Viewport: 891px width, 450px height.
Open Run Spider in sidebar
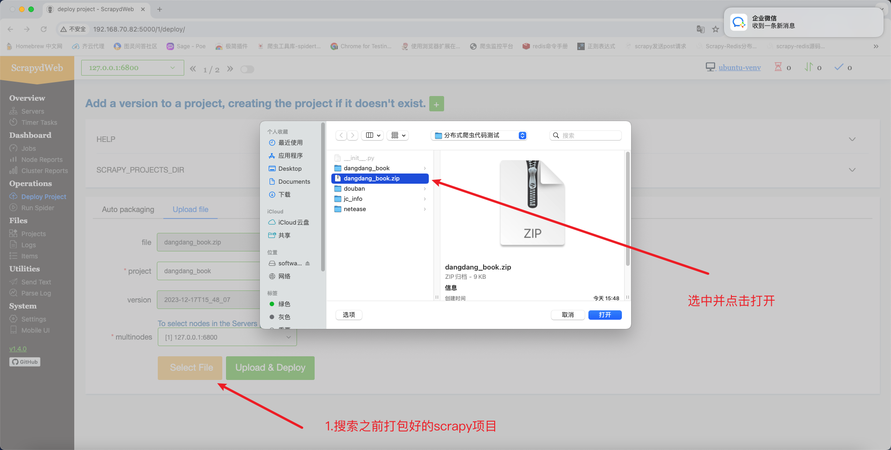pyautogui.click(x=38, y=208)
